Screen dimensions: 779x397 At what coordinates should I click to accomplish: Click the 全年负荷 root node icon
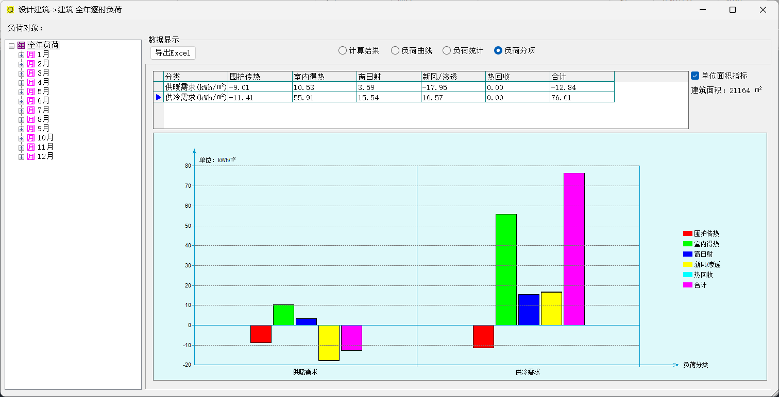21,45
